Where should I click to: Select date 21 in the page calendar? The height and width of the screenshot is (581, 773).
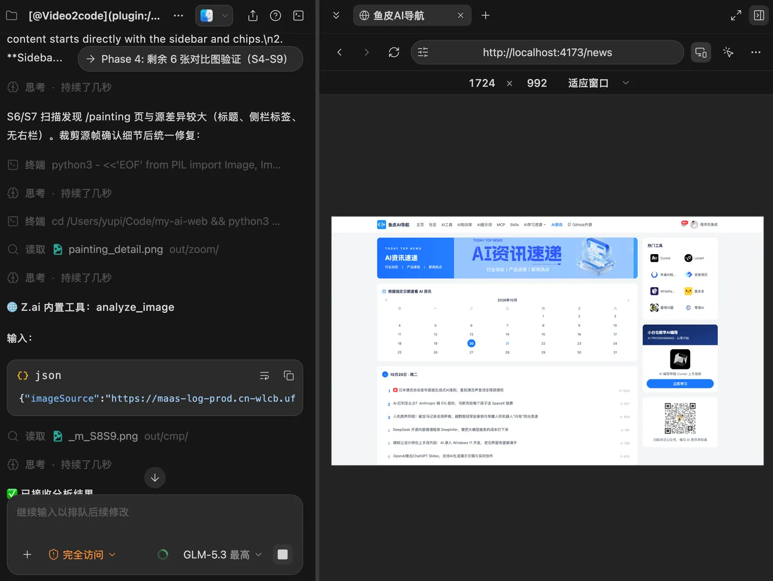pos(507,344)
